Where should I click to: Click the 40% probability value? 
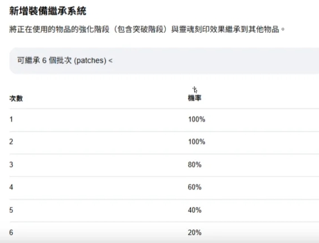tap(195, 210)
